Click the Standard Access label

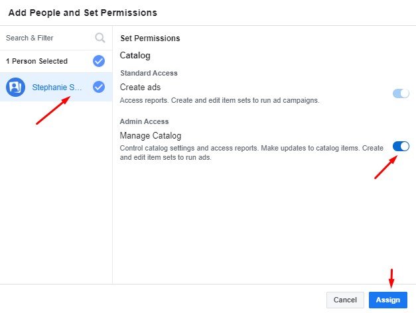click(149, 73)
